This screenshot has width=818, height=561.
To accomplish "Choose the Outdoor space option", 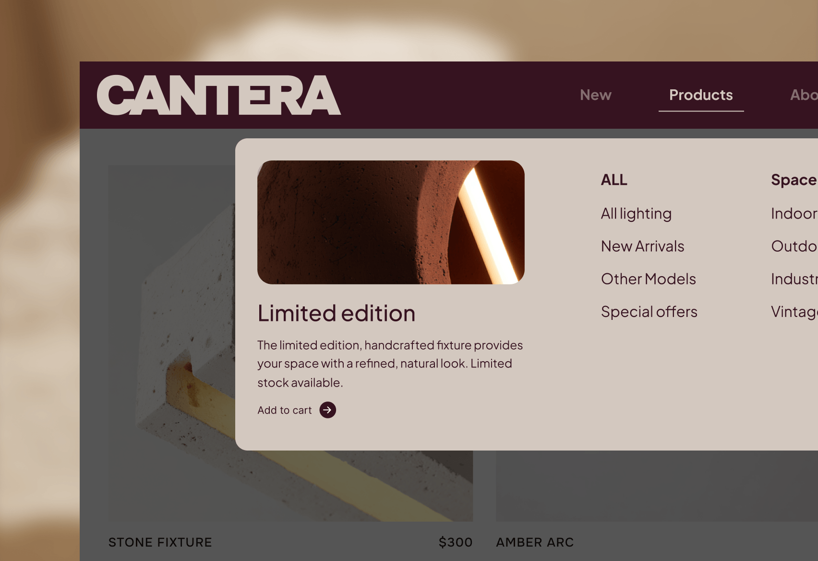I will 794,246.
